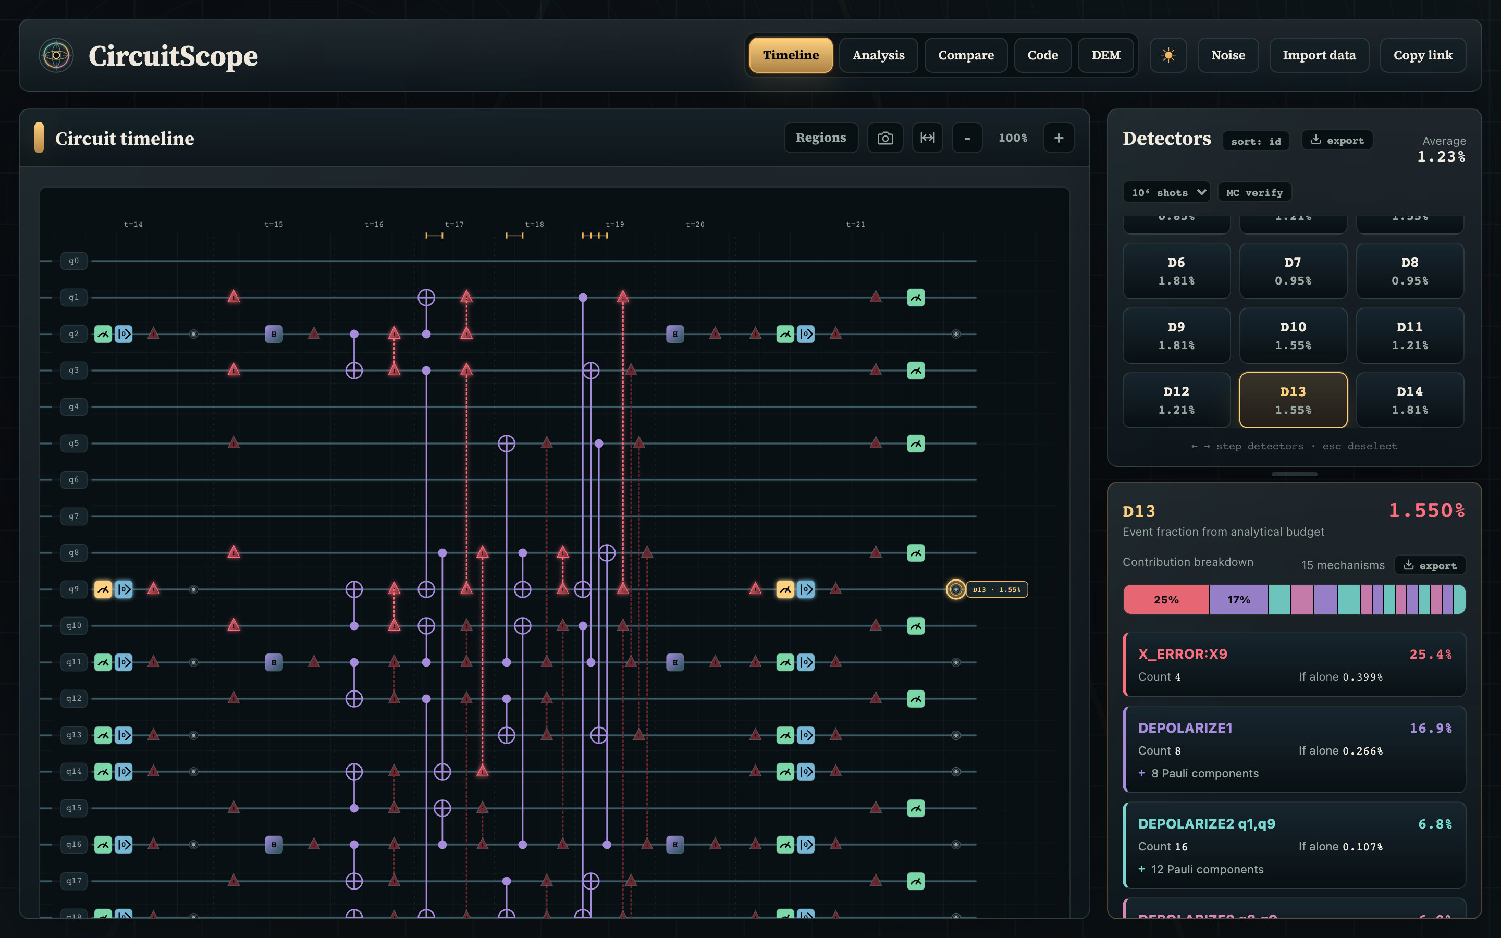1501x938 pixels.
Task: Open the Noise settings
Action: pyautogui.click(x=1228, y=55)
